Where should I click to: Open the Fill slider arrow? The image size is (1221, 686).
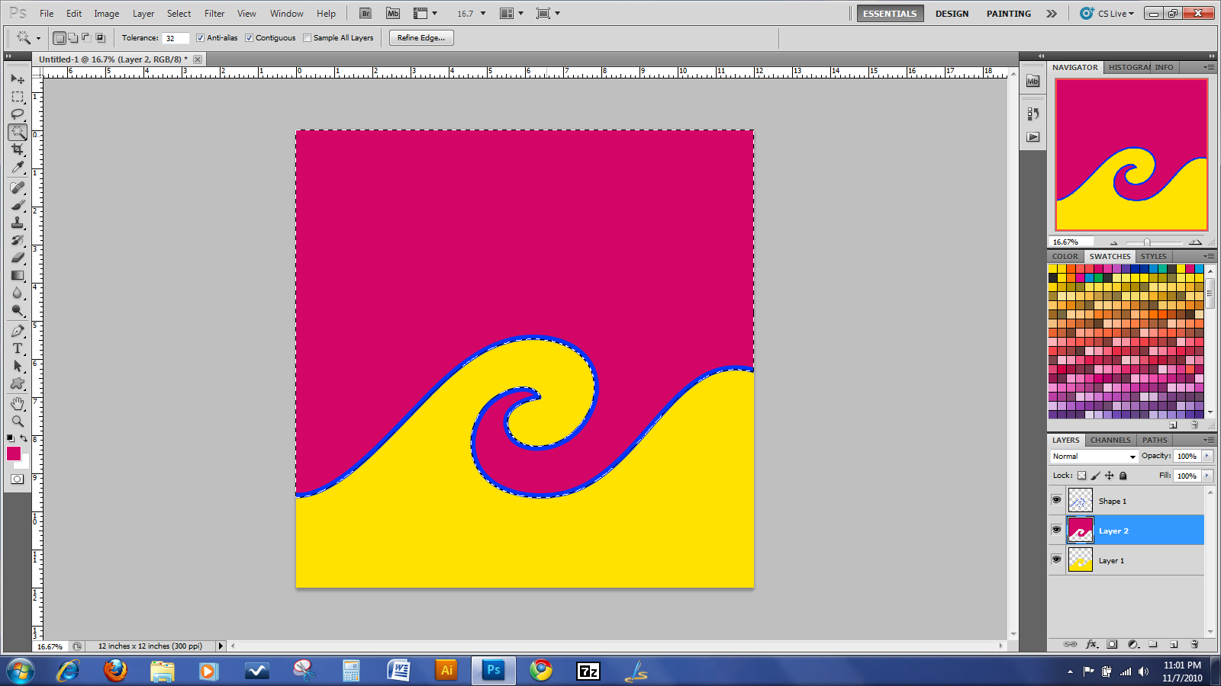point(1207,476)
